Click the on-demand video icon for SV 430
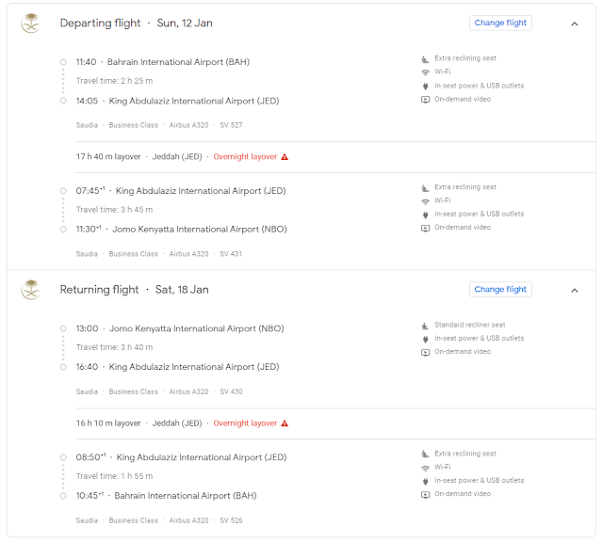 click(x=425, y=352)
